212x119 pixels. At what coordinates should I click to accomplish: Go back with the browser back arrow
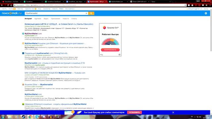coord(2,5)
